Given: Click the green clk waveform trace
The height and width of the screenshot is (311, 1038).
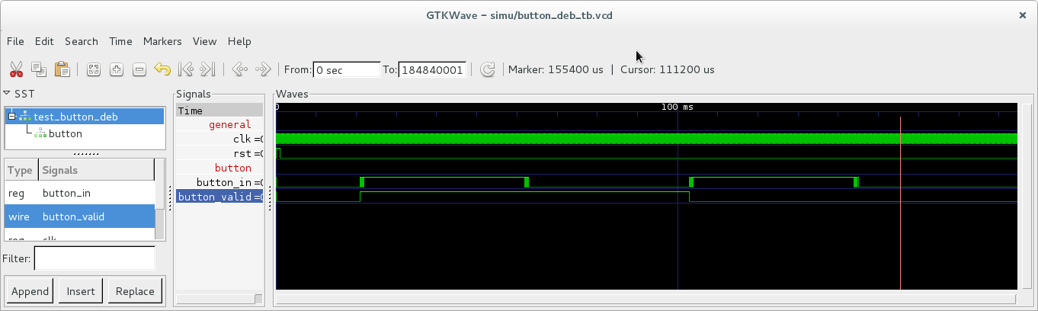Looking at the screenshot, I should 646,139.
